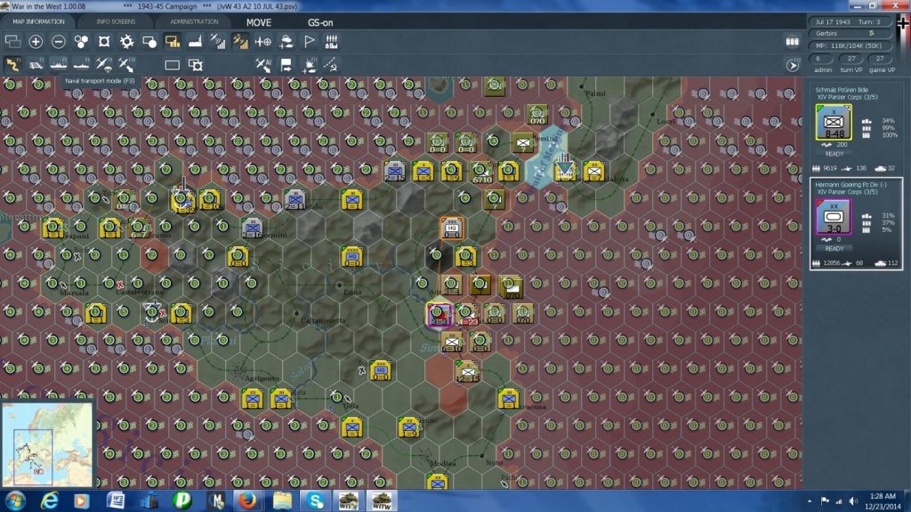Click the orange HQ counter on the map
Viewport: 911px width, 512px height.
pyautogui.click(x=451, y=228)
